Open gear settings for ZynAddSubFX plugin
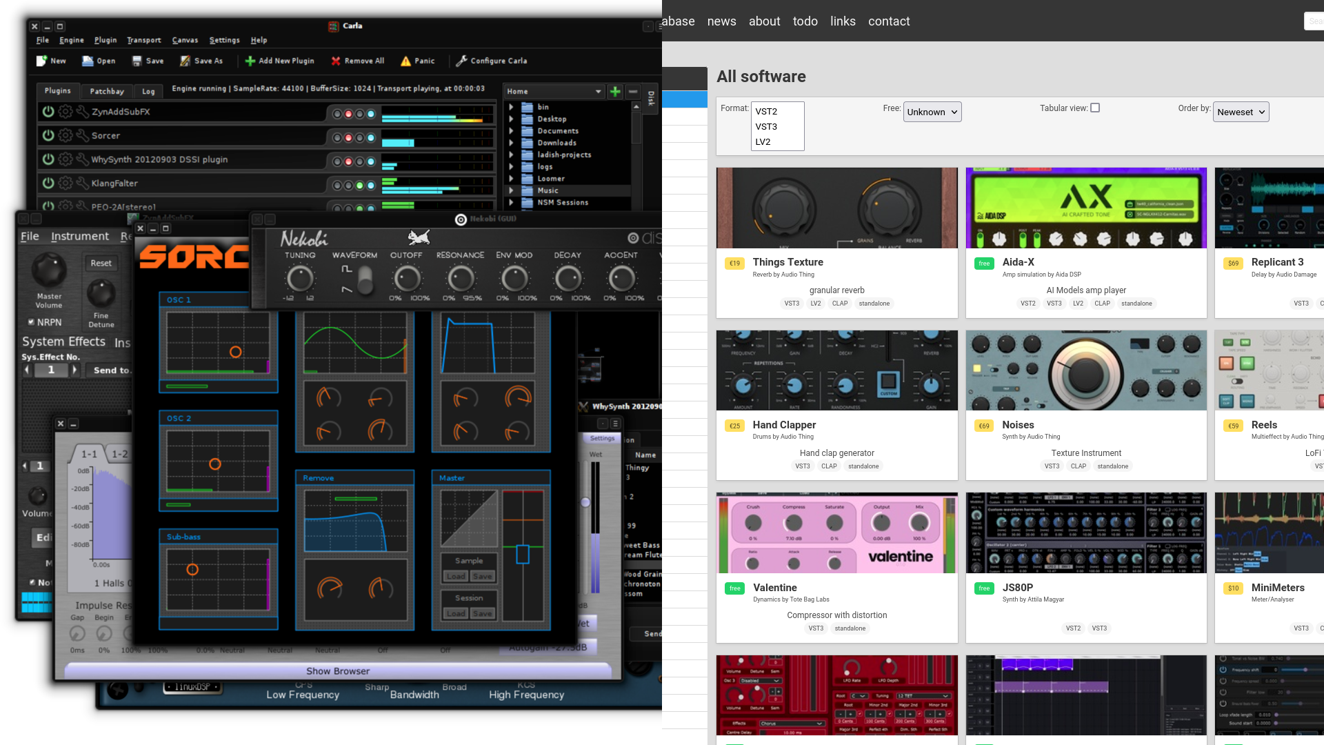The image size is (1324, 745). [x=66, y=112]
